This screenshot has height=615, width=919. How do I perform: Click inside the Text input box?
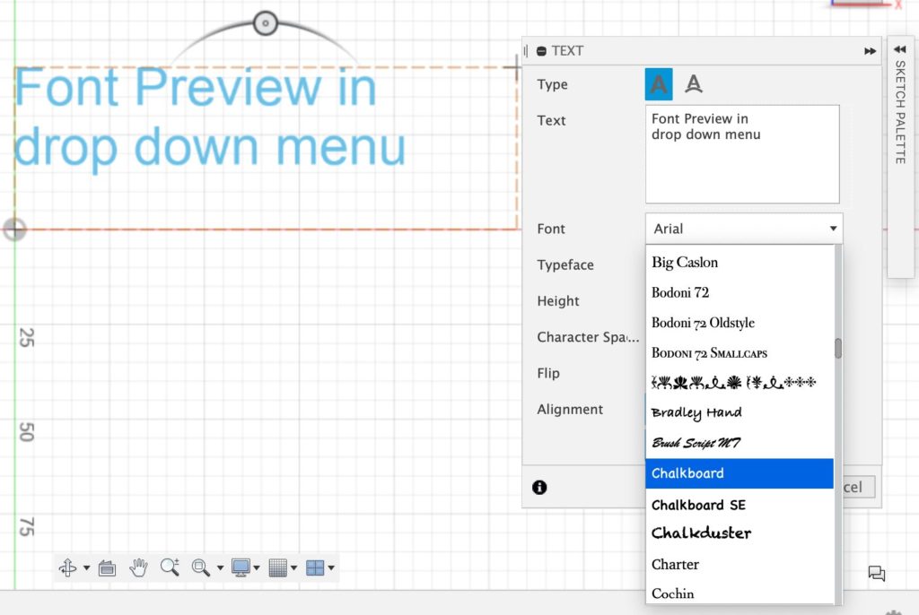pyautogui.click(x=742, y=154)
